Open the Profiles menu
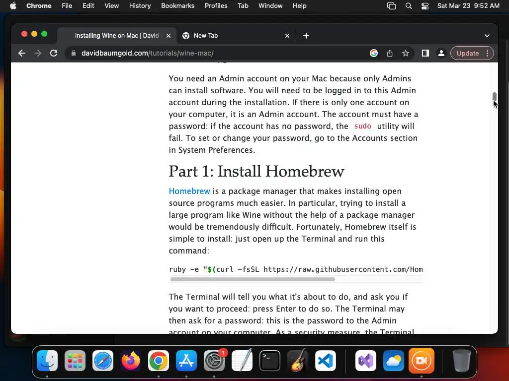 tap(216, 6)
